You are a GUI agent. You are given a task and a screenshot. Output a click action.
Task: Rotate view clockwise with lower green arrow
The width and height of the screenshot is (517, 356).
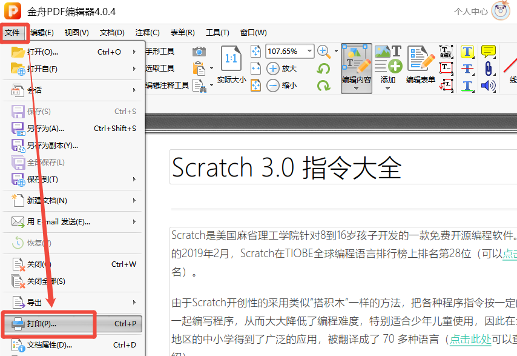pos(323,86)
